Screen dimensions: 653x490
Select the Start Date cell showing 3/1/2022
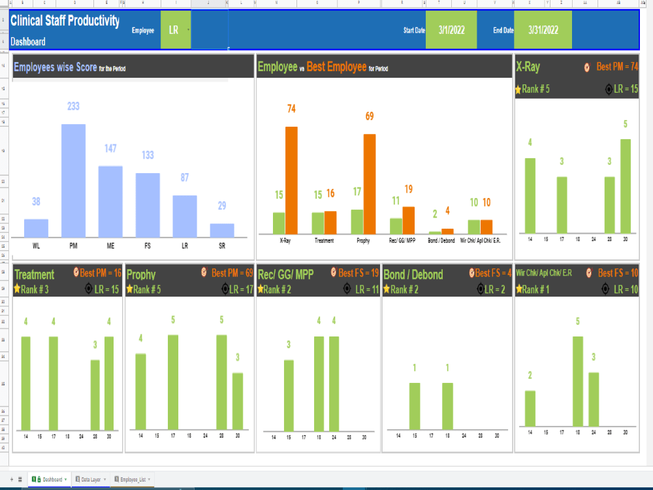coord(451,29)
